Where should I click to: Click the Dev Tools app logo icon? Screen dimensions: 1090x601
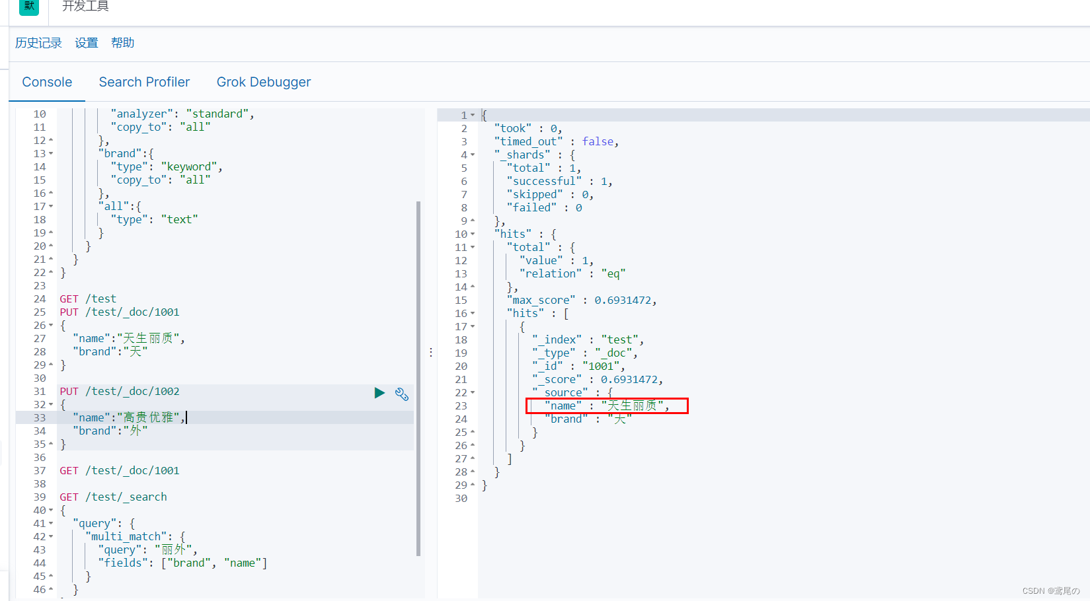click(x=29, y=6)
